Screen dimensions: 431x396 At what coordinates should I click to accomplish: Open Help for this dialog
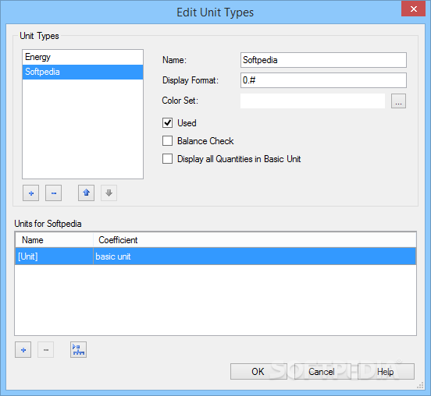(x=386, y=372)
